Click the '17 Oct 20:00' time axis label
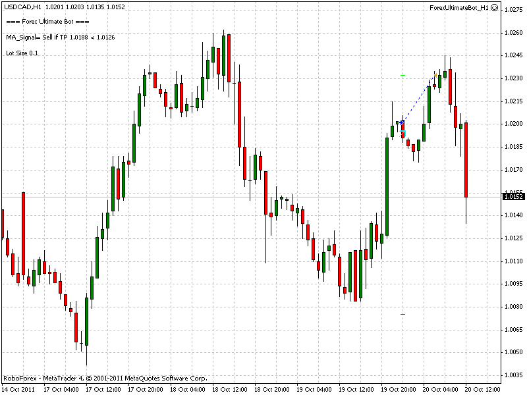 pyautogui.click(x=146, y=389)
